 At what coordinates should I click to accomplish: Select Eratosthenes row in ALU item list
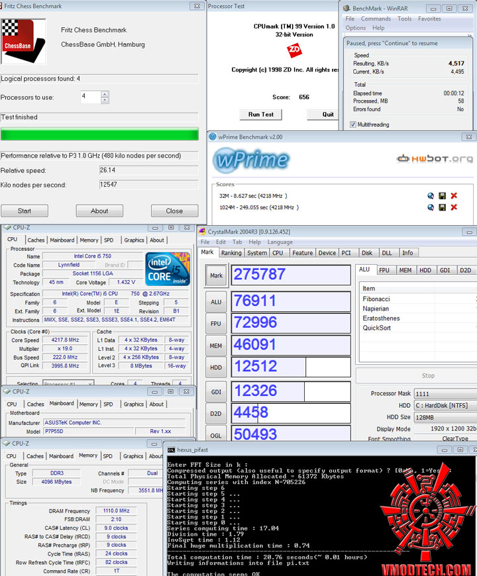coord(418,318)
